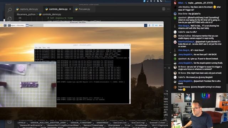Image resolution: width=228 pixels, height=128 pixels.
Task: Open the VS Code Accounts icon
Action: point(10,122)
